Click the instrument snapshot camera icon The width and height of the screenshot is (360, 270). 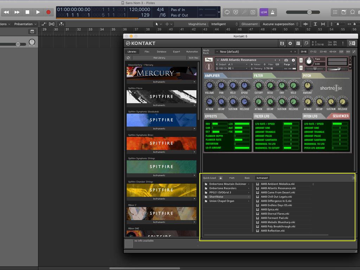click(286, 60)
